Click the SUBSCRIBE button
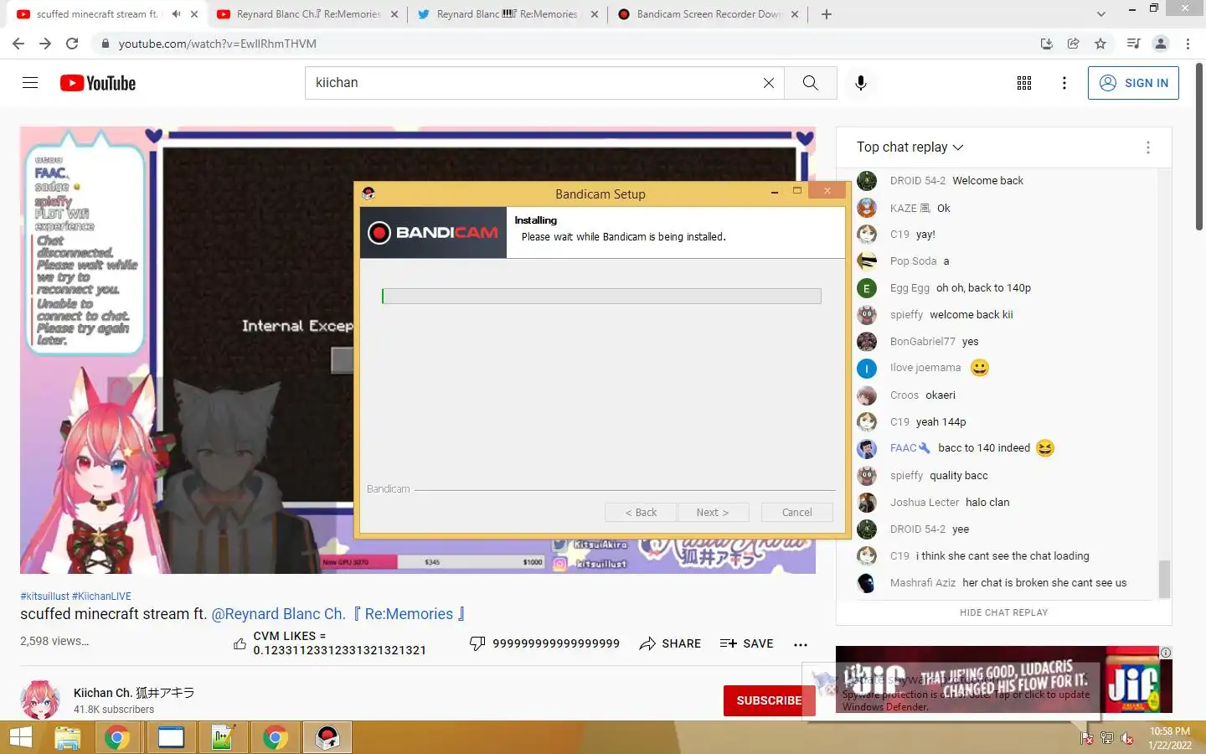This screenshot has width=1206, height=754. click(769, 700)
